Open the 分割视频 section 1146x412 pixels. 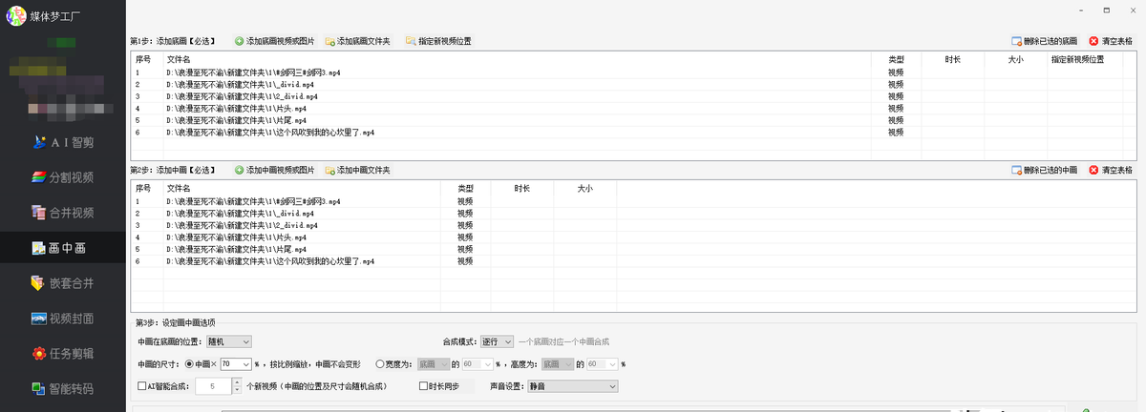coord(63,177)
